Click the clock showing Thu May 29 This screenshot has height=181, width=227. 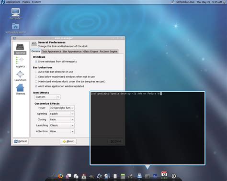click(x=209, y=2)
